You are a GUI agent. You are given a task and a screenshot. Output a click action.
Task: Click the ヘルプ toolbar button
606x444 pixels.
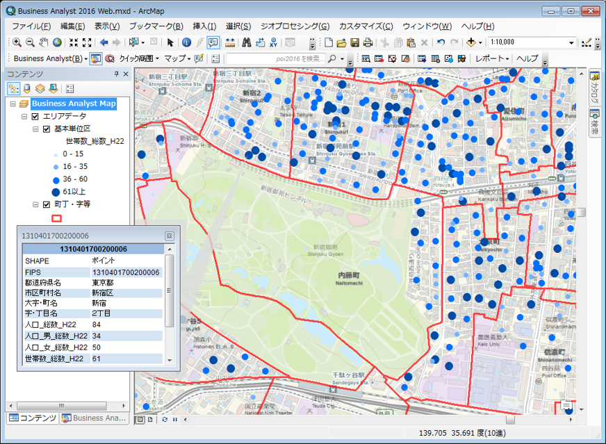click(527, 59)
